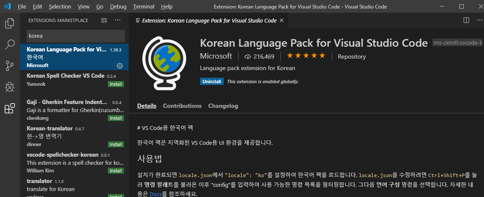This screenshot has height=197, width=484.
Task: Open editor more actions ellipsis
Action: pos(479,20)
